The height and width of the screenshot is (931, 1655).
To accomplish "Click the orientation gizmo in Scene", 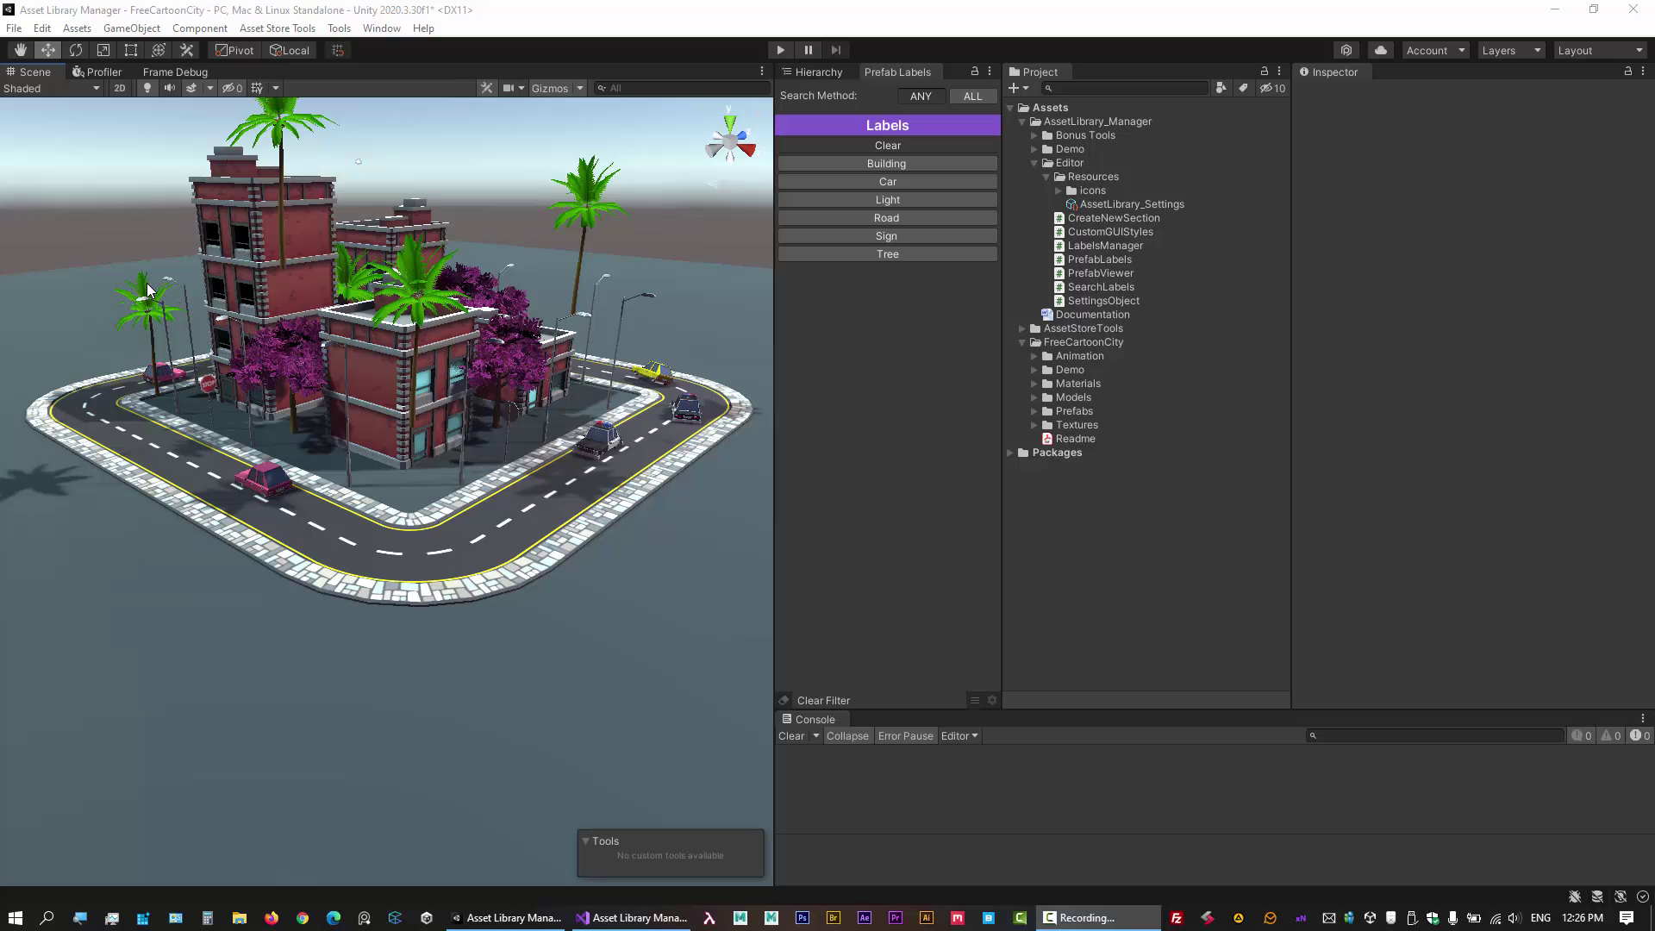I will (730, 142).
